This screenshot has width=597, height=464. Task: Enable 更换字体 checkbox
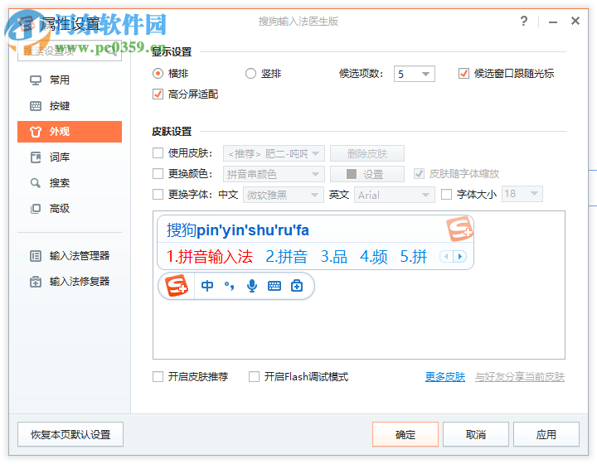[158, 195]
